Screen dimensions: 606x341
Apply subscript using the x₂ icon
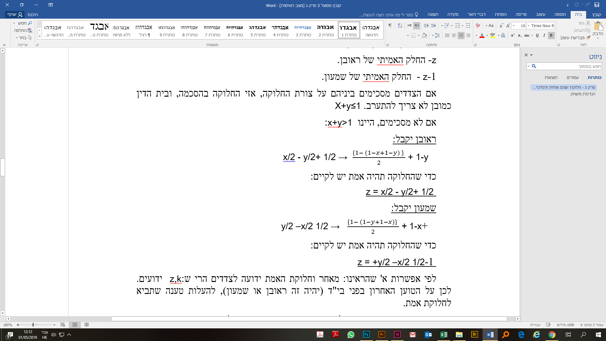(520, 36)
